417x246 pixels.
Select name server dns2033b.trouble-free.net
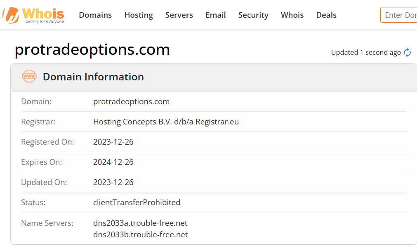(x=140, y=234)
